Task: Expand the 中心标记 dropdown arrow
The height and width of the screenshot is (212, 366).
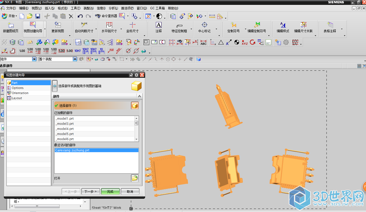Action: tap(216, 29)
